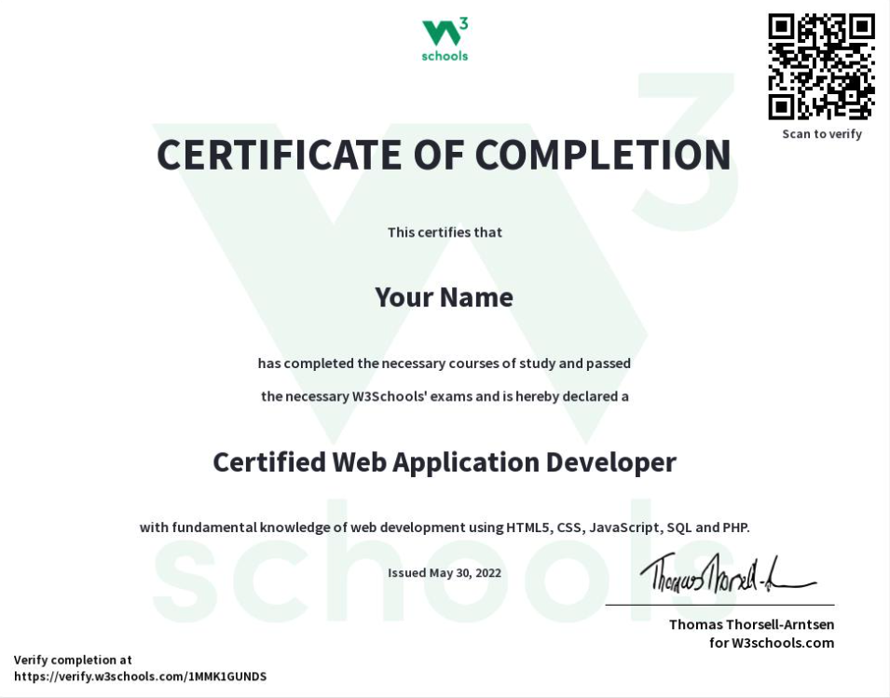Click the name 'Thomas Thorsell-Arntsen'
Image resolution: width=890 pixels, height=698 pixels.
click(751, 624)
